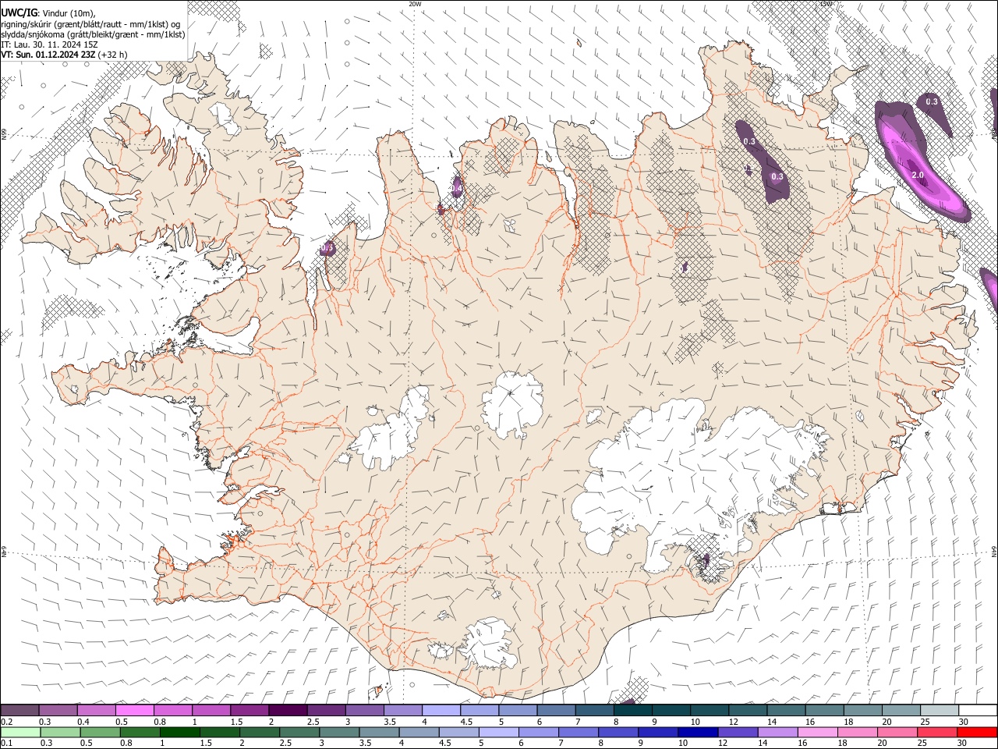Pick the lower legend swatch between 2 and 2.5
Viewport: 998px width, 749px height.
pyautogui.click(x=260, y=732)
